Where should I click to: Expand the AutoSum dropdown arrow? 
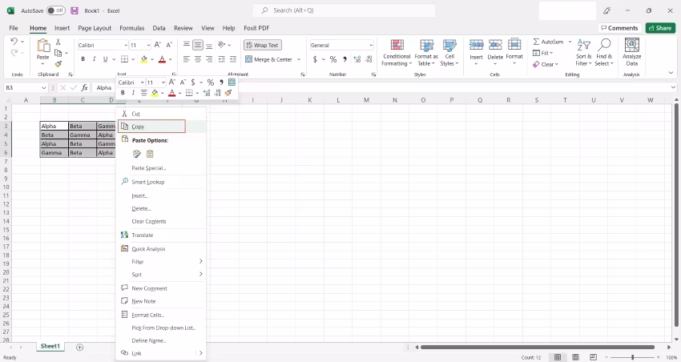570,42
